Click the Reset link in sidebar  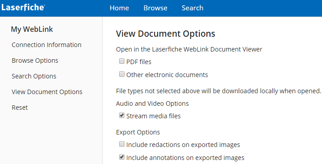pos(20,108)
